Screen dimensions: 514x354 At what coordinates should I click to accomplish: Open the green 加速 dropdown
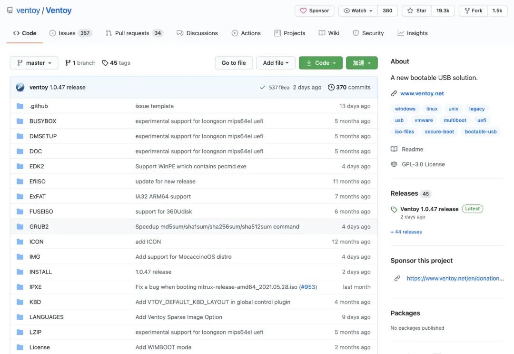click(362, 63)
